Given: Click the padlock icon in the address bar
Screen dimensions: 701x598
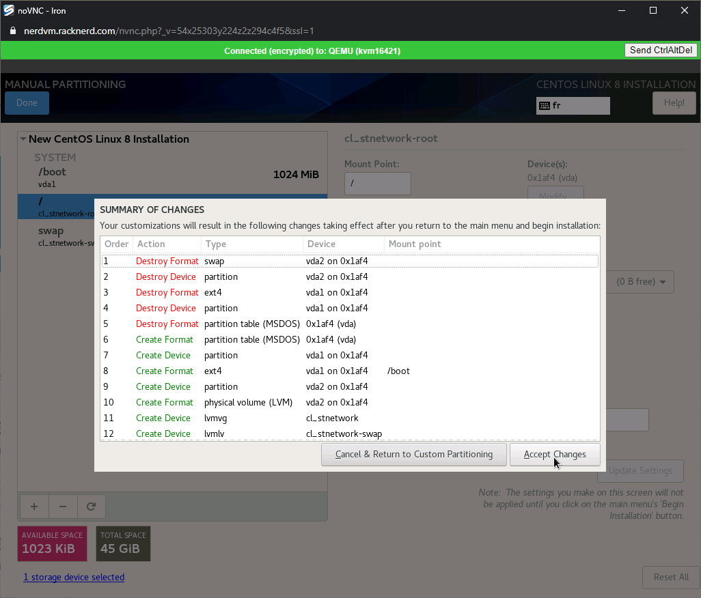Looking at the screenshot, I should (x=12, y=31).
